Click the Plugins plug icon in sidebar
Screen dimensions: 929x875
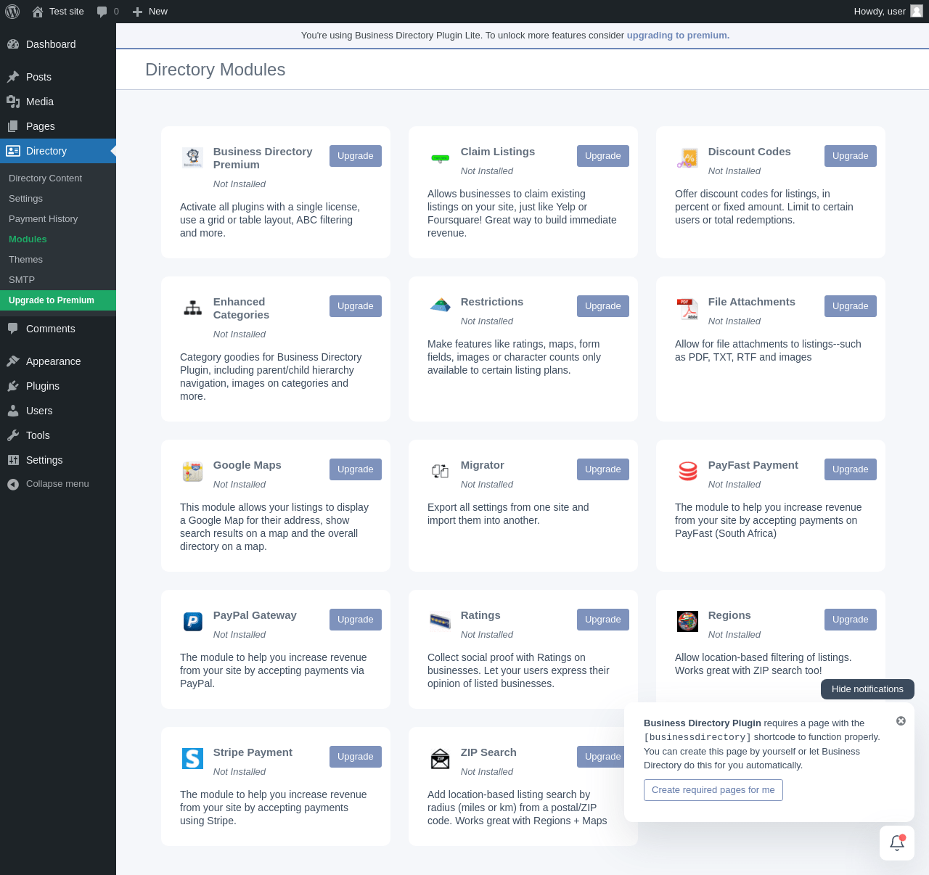(13, 386)
